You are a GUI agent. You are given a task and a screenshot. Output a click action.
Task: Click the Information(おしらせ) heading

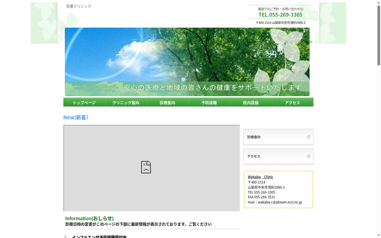click(89, 218)
